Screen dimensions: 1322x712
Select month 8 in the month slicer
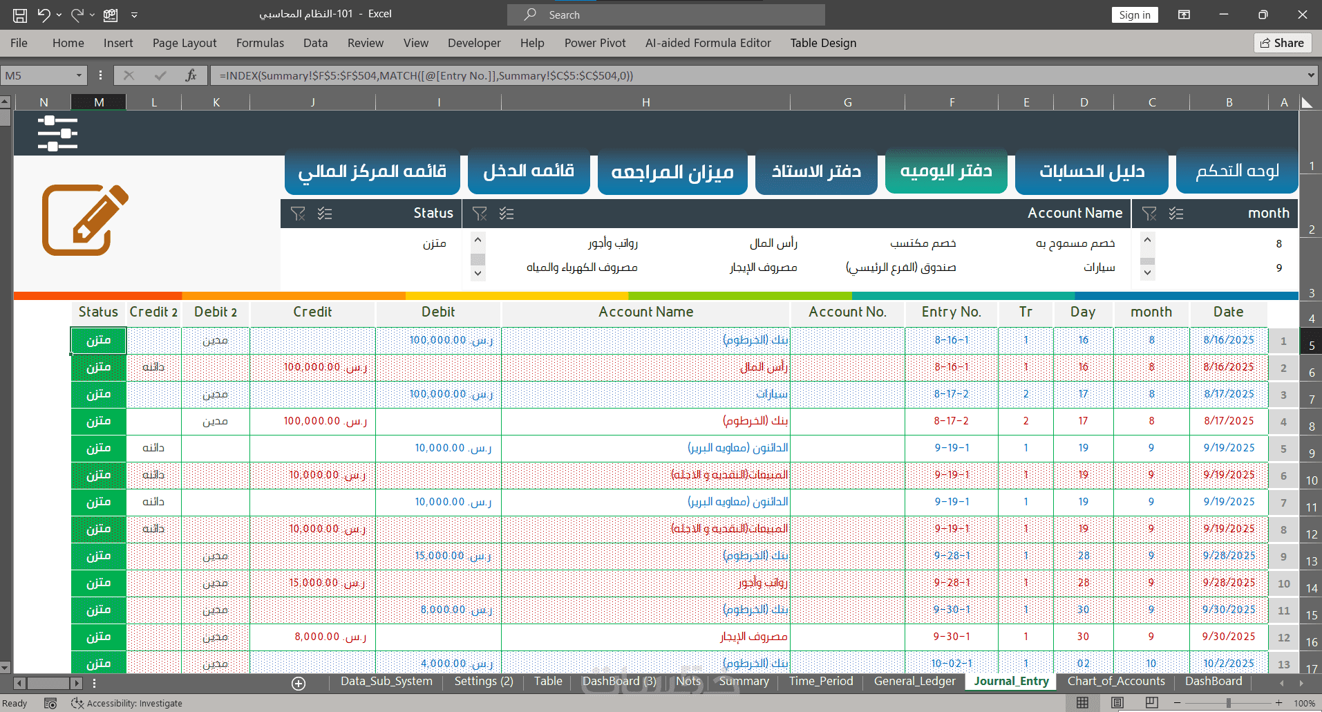click(1227, 243)
